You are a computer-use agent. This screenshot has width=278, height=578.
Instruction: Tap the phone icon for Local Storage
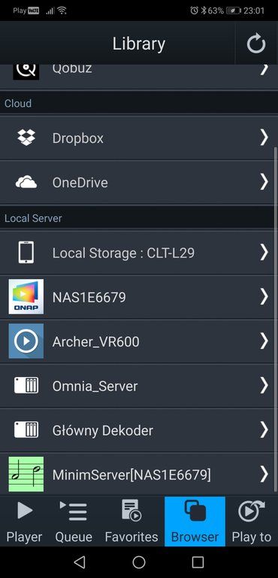[x=26, y=253]
